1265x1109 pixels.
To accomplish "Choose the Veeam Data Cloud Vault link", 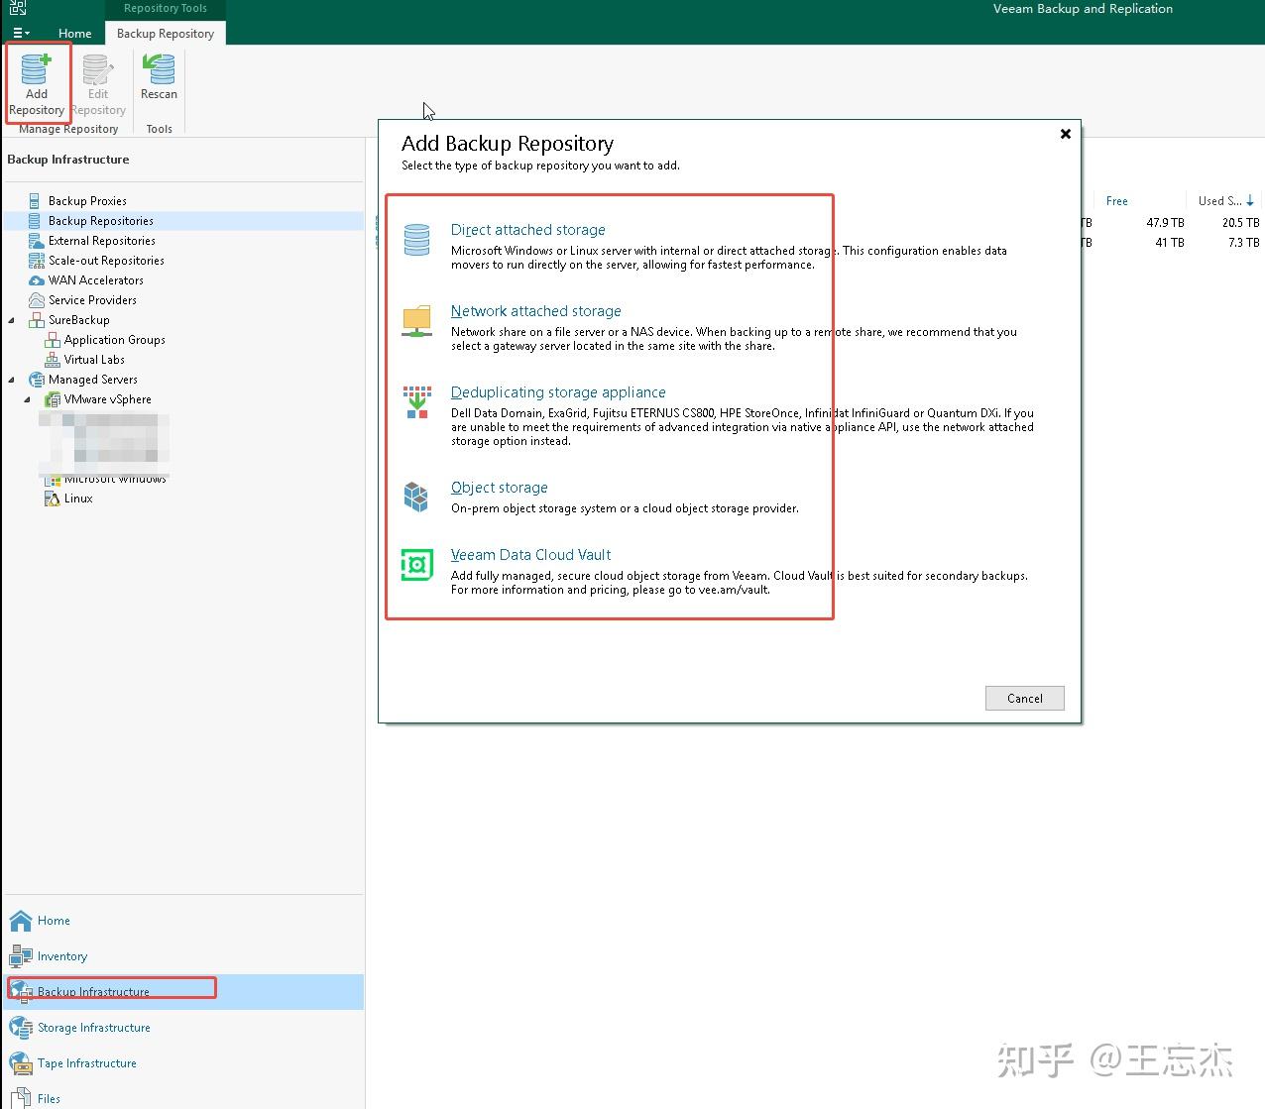I will (x=530, y=555).
